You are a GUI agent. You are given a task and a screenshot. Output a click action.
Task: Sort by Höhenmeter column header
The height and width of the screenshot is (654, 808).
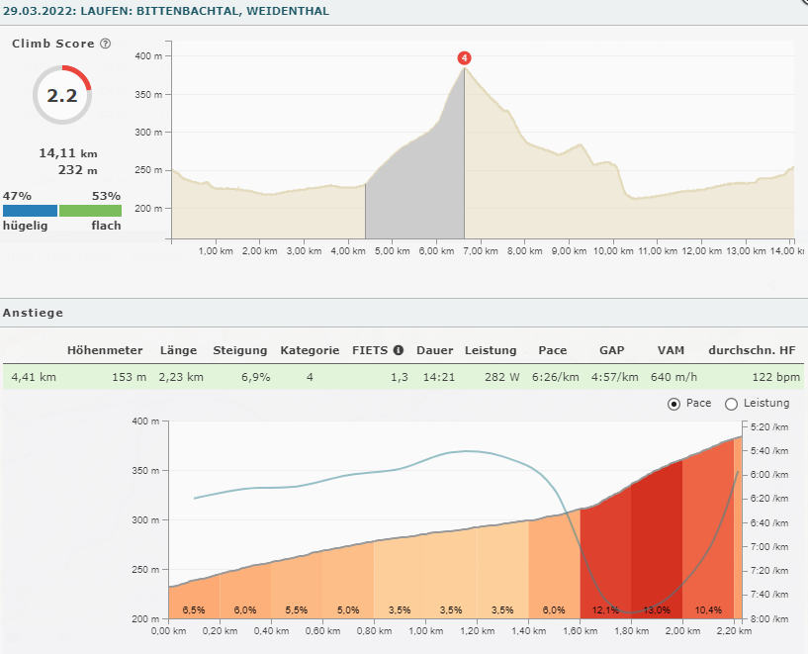[x=106, y=350]
